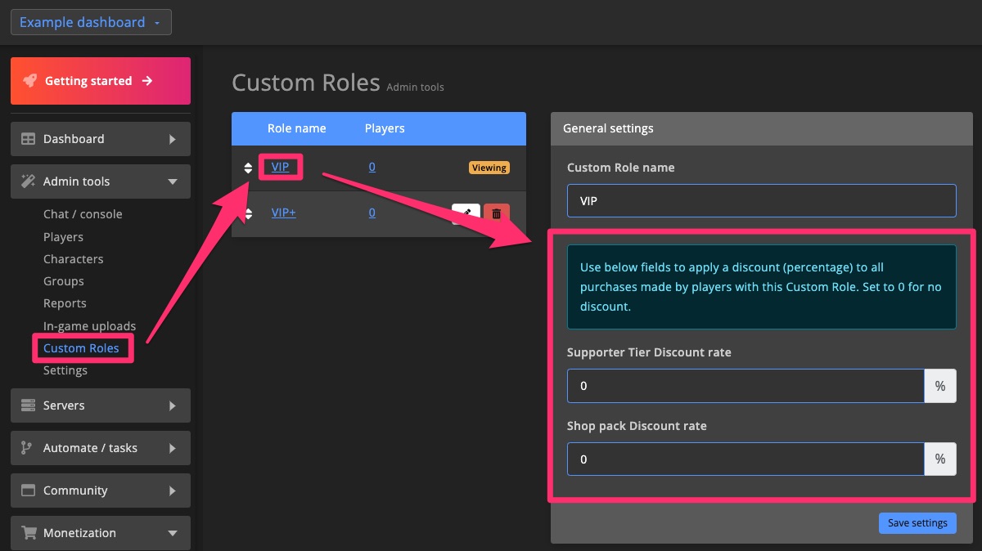Open the Chat / console admin page
This screenshot has height=551, width=982.
tap(82, 213)
